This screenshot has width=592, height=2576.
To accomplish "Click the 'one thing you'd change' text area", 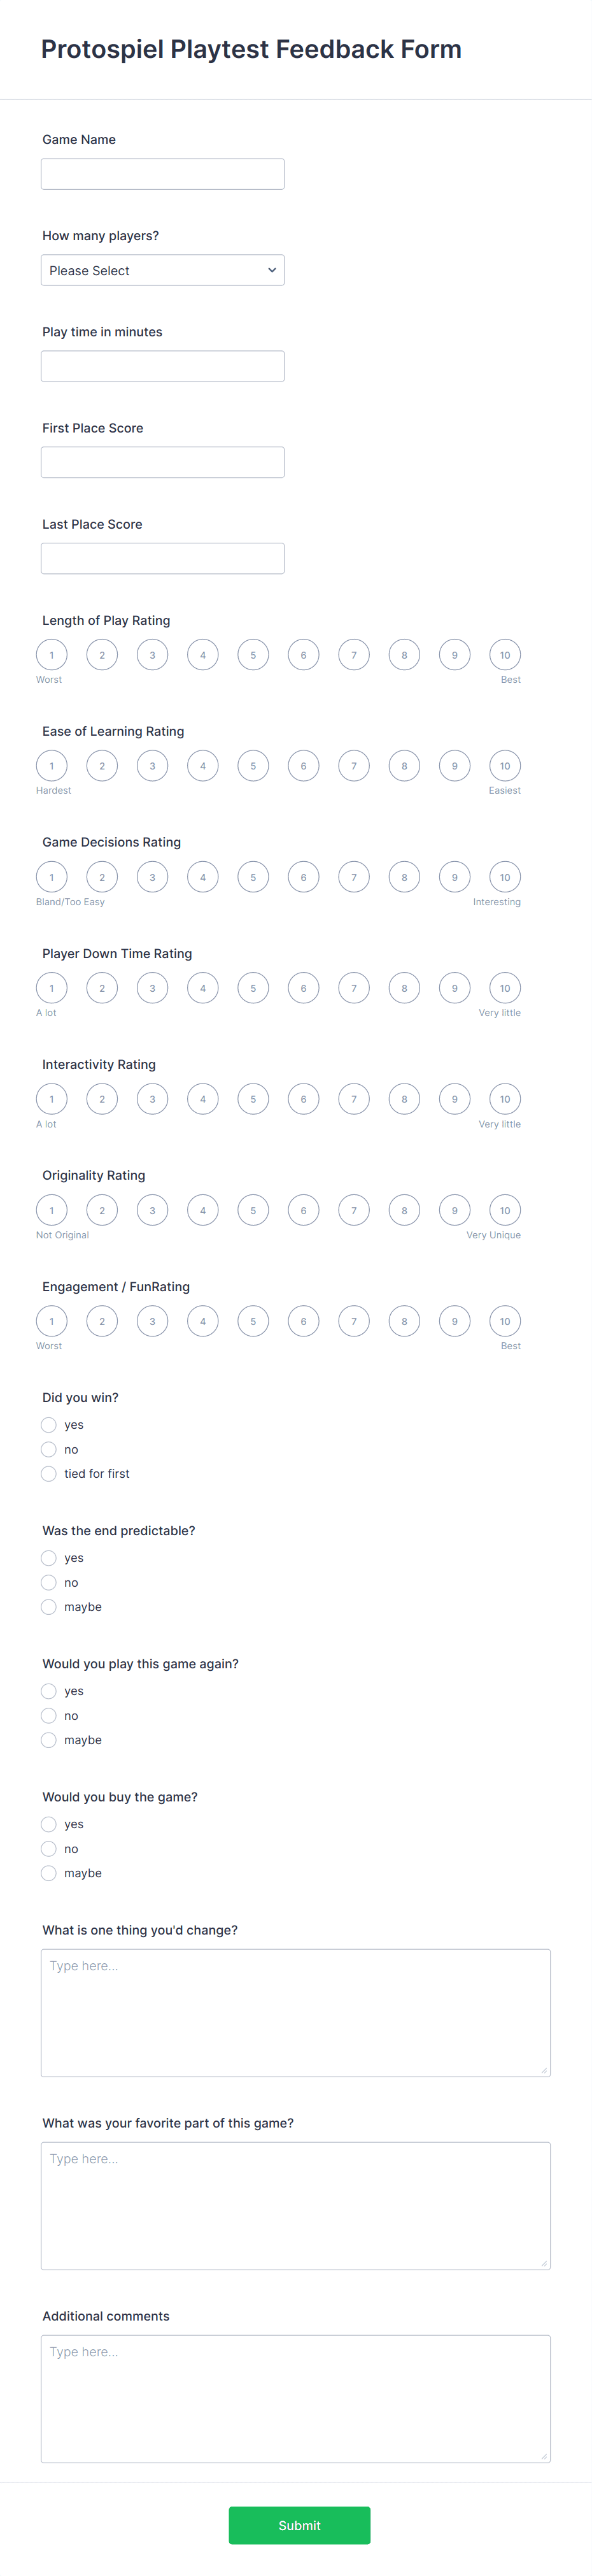I will (x=295, y=2012).
